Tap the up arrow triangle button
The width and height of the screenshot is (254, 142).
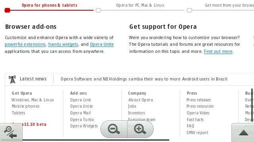pos(243,133)
